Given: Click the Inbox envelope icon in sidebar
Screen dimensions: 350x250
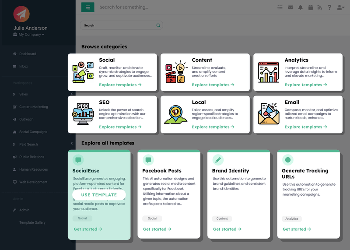Looking at the screenshot, I should pos(14,67).
